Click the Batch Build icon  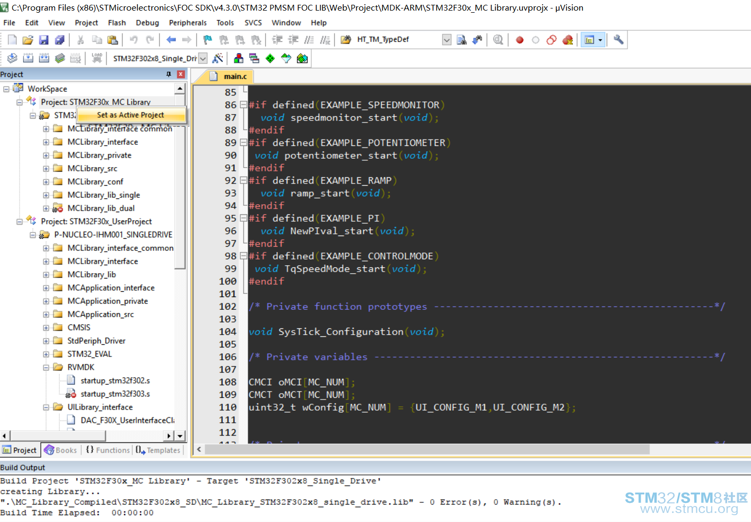[60, 58]
